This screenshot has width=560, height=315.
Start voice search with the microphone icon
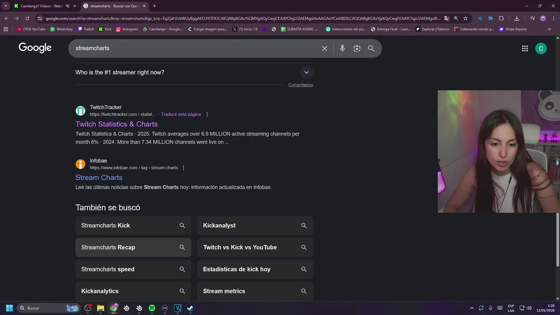(x=343, y=49)
